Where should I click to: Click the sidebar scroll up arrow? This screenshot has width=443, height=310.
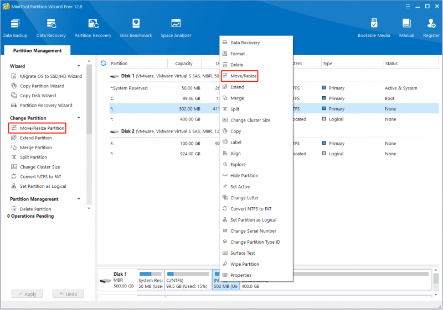point(89,61)
